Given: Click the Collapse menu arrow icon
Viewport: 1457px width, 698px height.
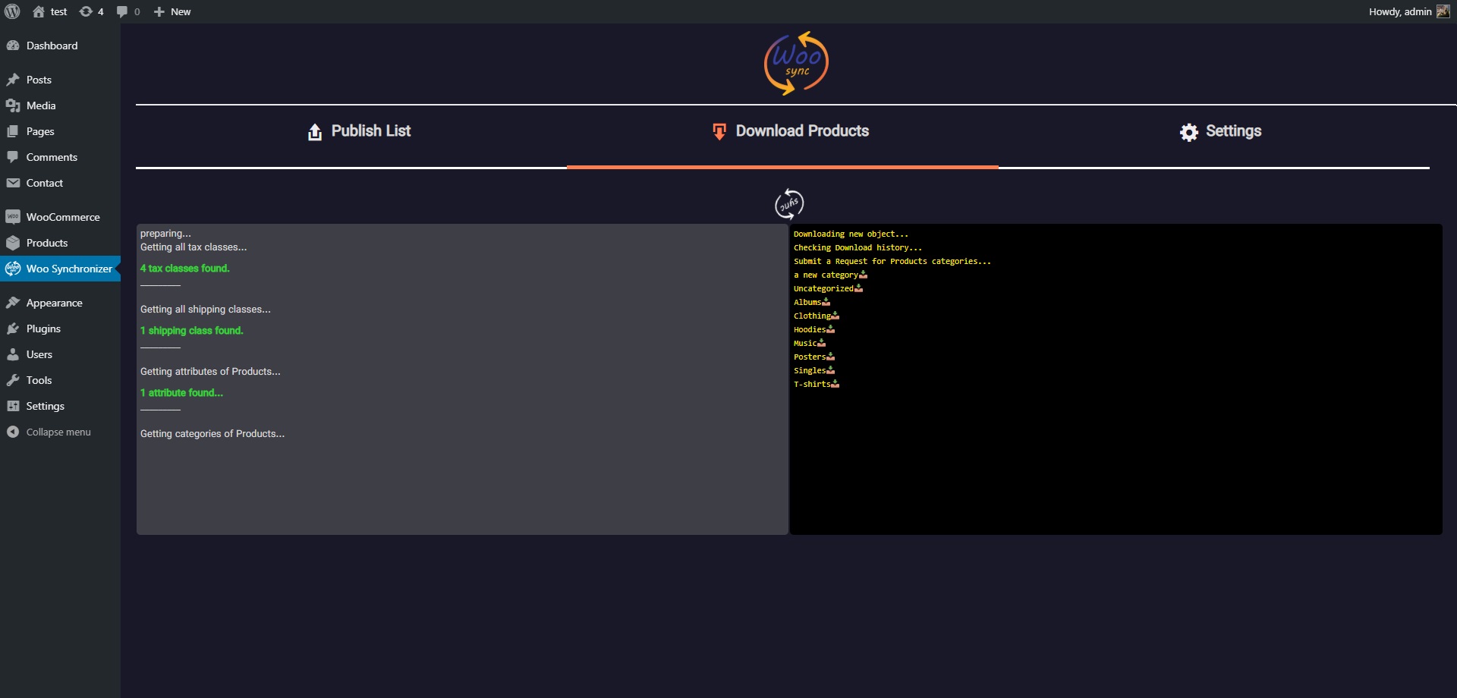Looking at the screenshot, I should point(13,432).
